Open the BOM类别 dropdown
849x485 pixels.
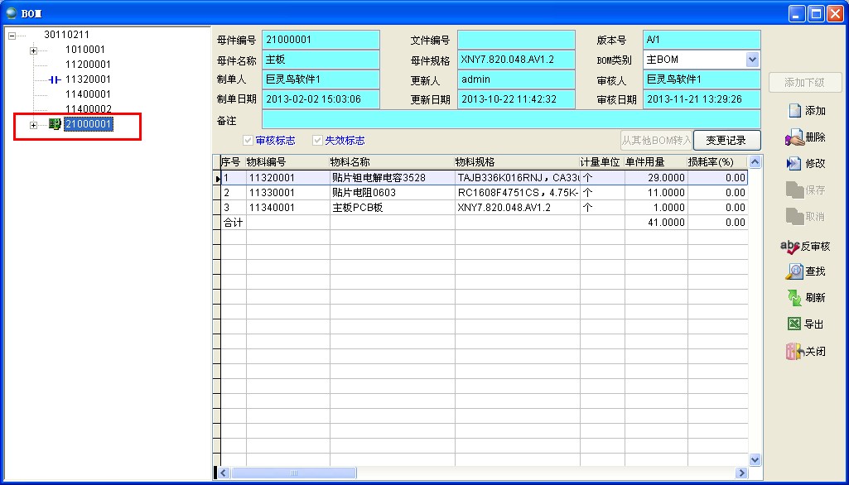pos(752,60)
